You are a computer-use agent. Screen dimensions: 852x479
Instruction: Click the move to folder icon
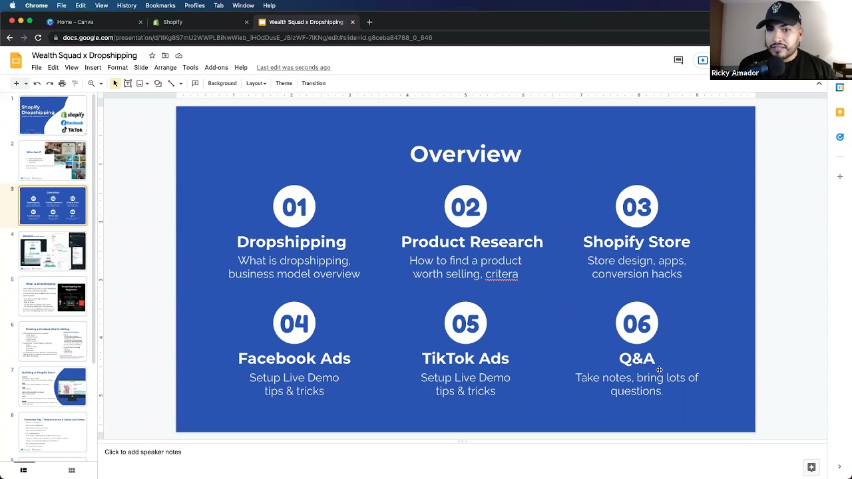(x=165, y=55)
